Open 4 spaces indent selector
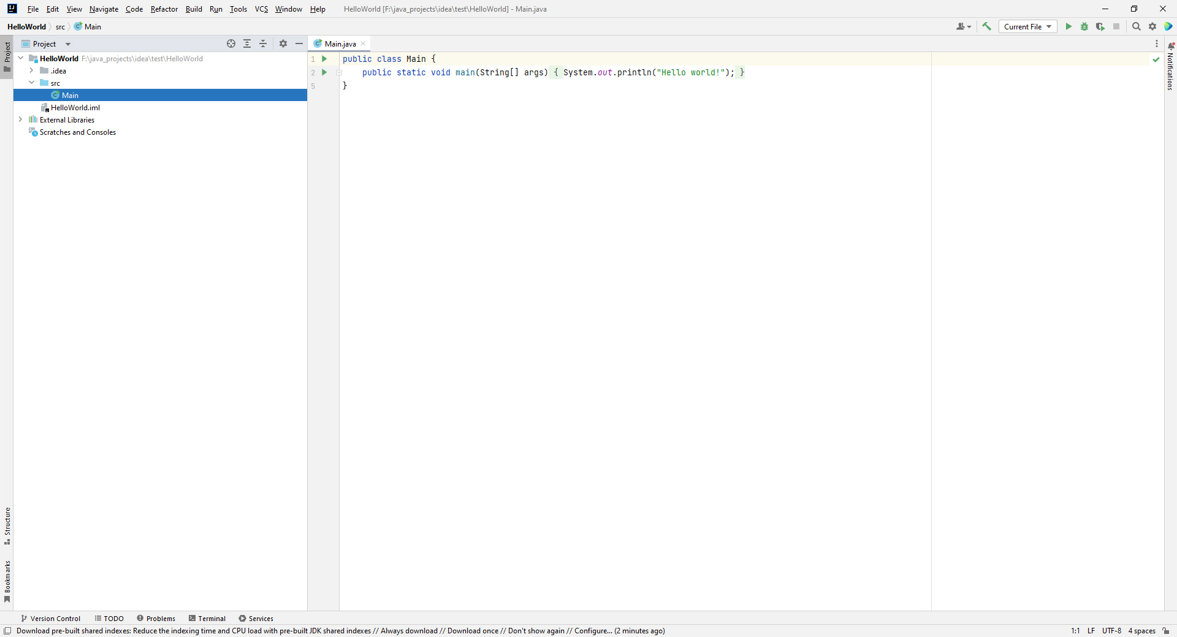Viewport: 1177px width, 637px height. (x=1142, y=631)
